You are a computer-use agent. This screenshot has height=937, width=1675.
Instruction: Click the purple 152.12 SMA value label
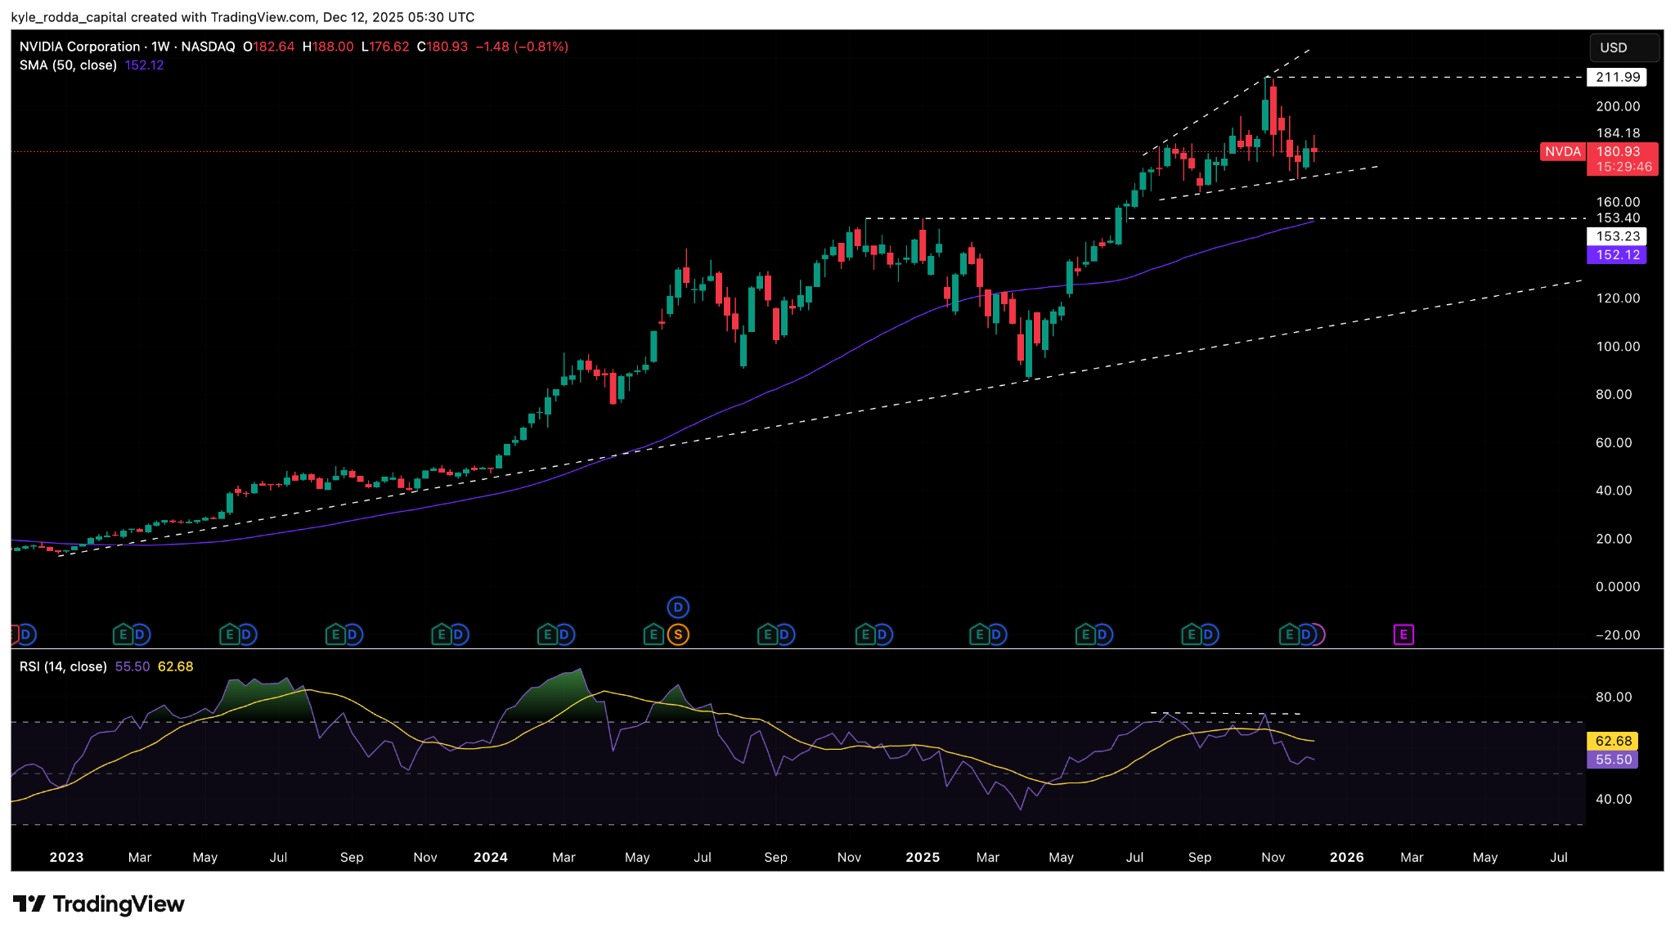1617,255
